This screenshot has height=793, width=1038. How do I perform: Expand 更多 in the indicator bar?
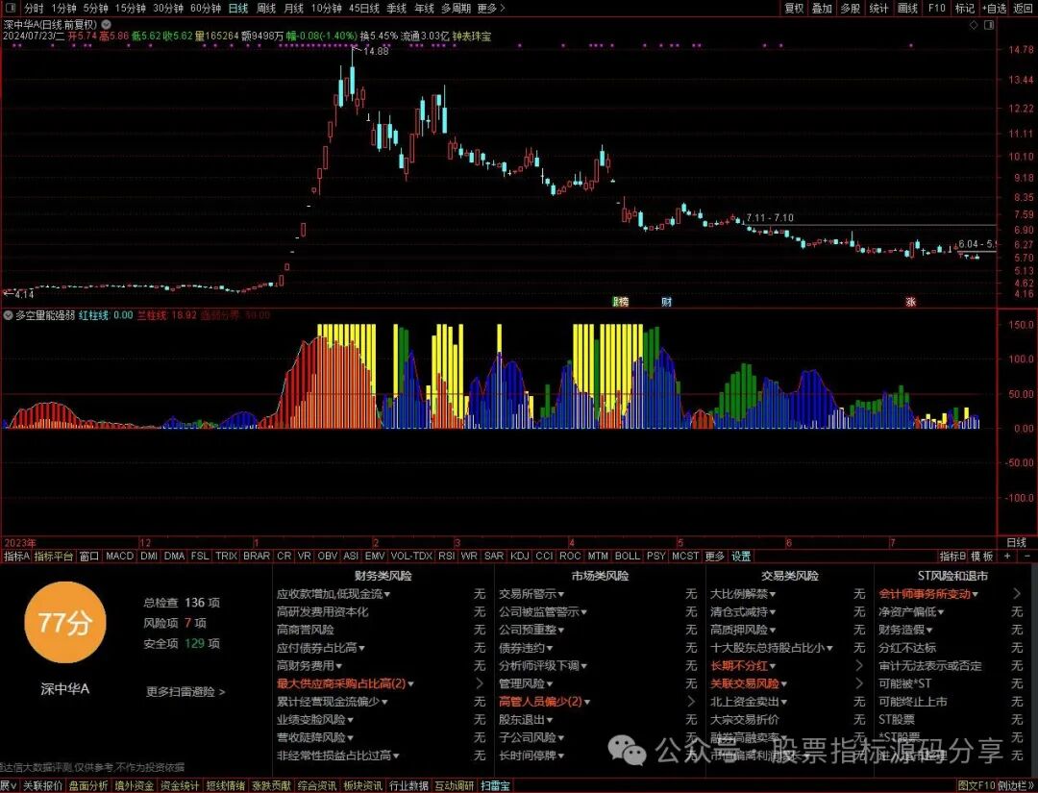tap(714, 556)
